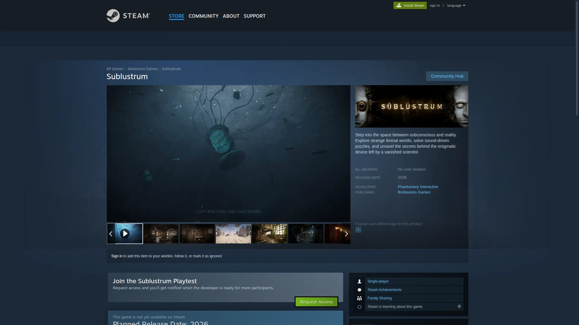This screenshot has width=579, height=325.
Task: Select the dark machinery screenshot thumbnail
Action: (x=306, y=234)
